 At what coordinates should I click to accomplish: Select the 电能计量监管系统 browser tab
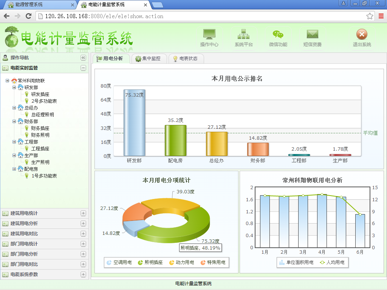click(114, 5)
